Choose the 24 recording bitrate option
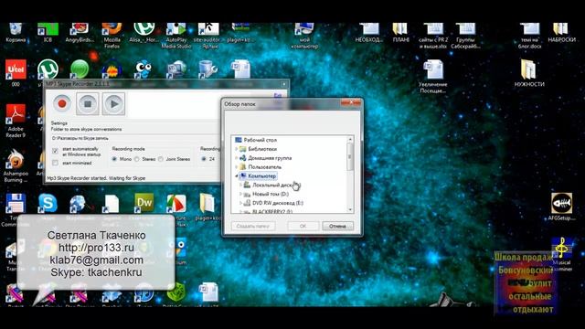Image resolution: width=585 pixels, height=329 pixels. pyautogui.click(x=204, y=159)
